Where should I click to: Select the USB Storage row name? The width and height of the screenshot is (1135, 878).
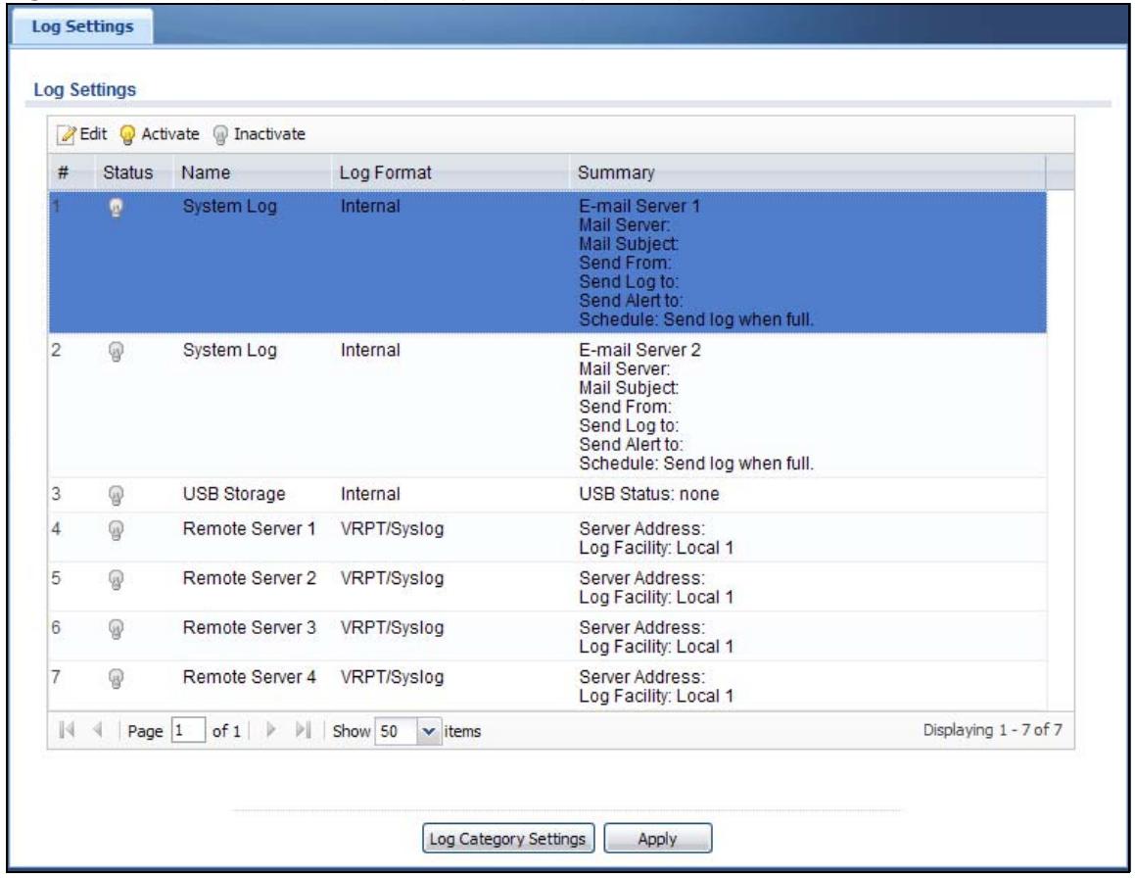(x=234, y=494)
